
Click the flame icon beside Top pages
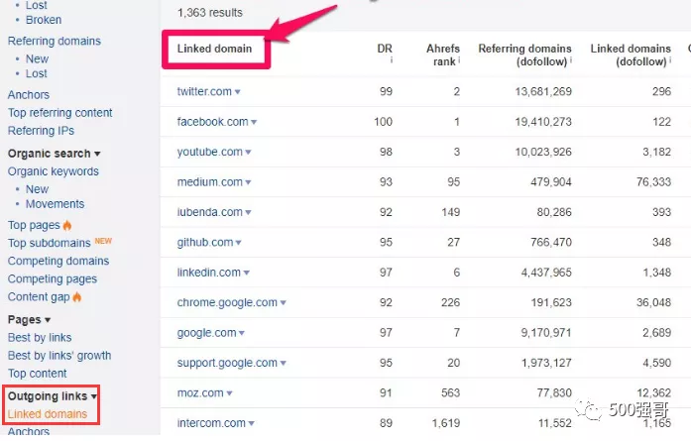[67, 226]
